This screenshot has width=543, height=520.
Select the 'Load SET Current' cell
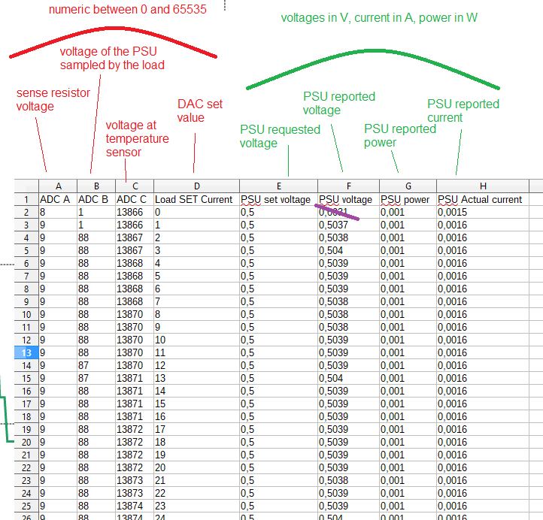click(x=196, y=200)
